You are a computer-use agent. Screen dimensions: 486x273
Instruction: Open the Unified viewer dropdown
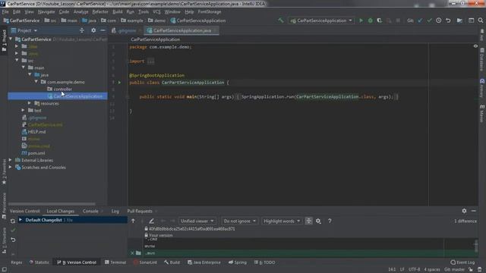tap(197, 221)
